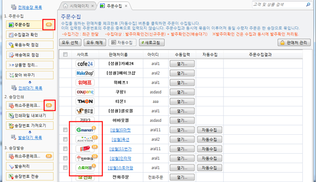Open the 발송대기 목록 link

click(x=30, y=138)
